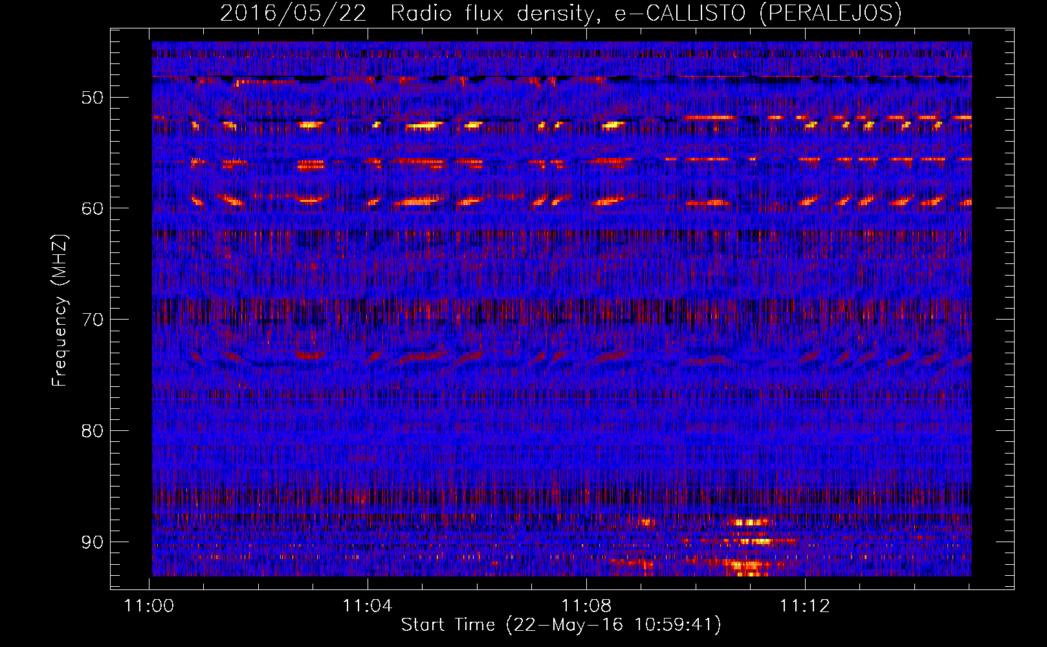
Task: Click the 11:00 time tick label
Action: (149, 606)
